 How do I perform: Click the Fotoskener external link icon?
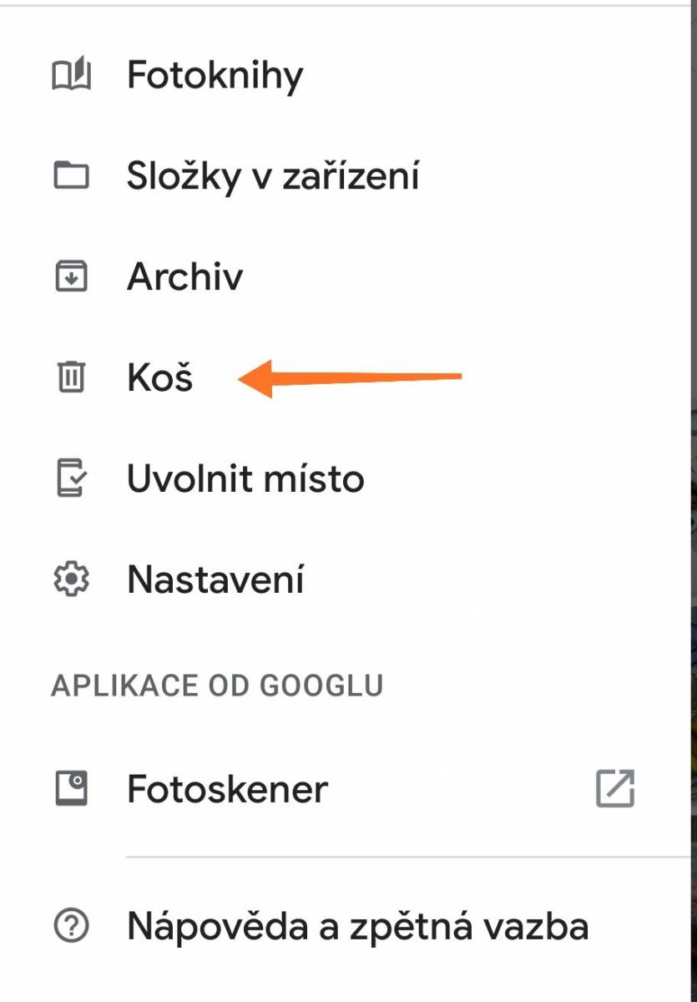pyautogui.click(x=615, y=788)
